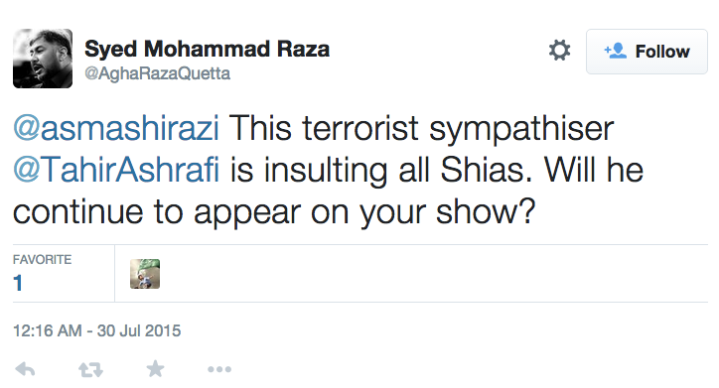Click the add-person icon inside the Follow button
Viewport: 719px width, 388px height.
(615, 51)
